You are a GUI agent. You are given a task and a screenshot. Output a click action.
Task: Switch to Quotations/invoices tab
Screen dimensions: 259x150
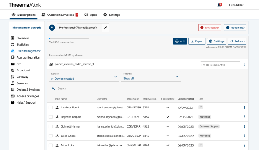[60, 15]
